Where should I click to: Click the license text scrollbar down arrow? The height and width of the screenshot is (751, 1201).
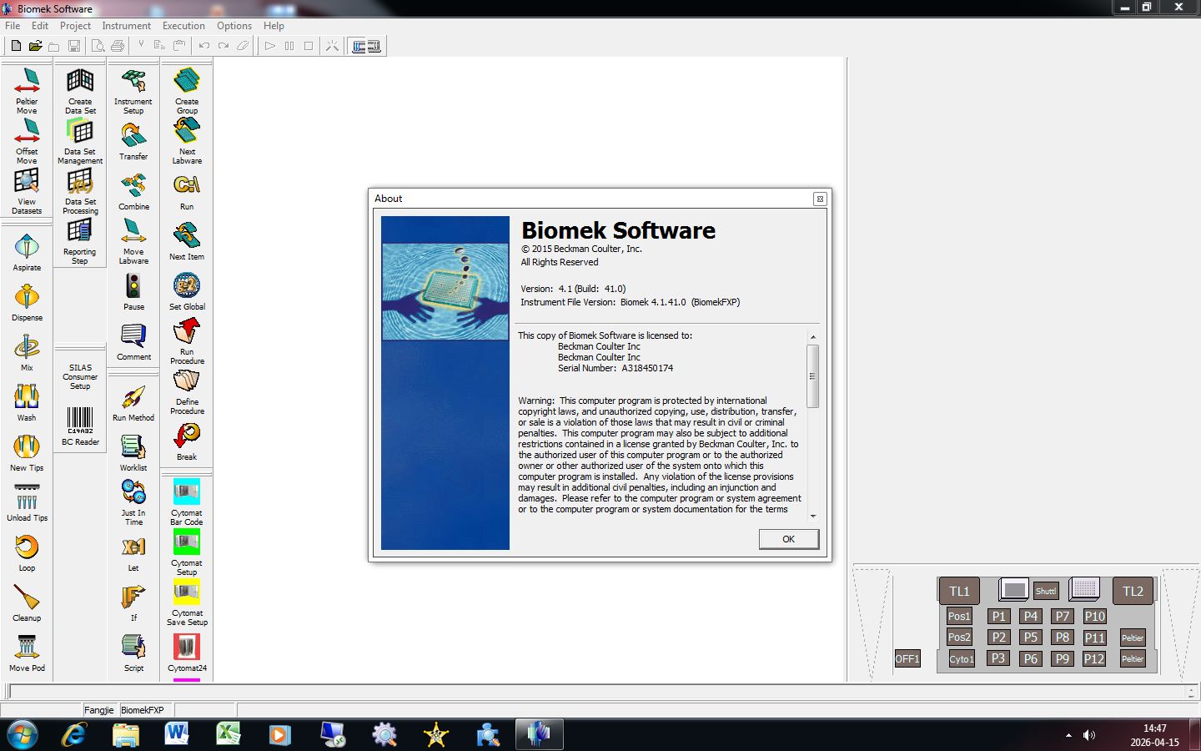(813, 516)
